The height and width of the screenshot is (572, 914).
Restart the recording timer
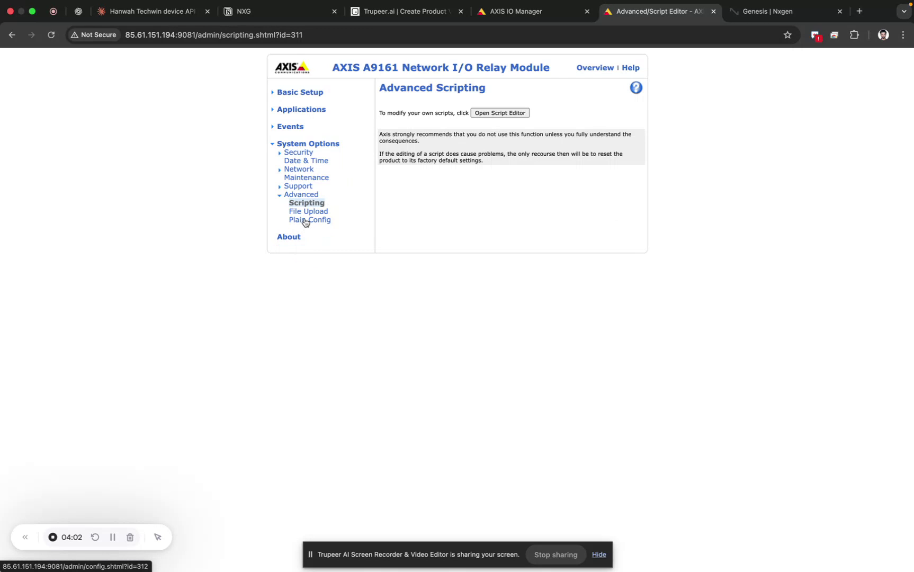pyautogui.click(x=95, y=537)
